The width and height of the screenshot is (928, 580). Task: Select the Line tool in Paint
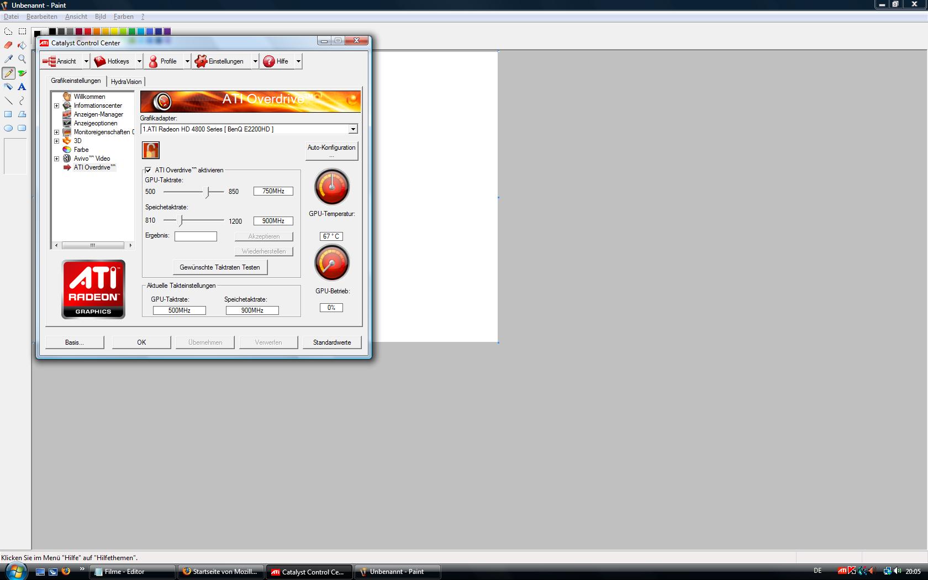8,101
